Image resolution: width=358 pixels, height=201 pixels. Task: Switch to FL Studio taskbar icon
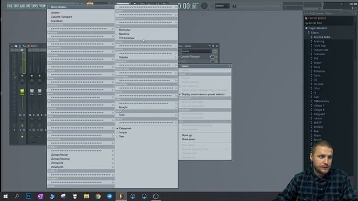pyautogui.click(x=121, y=196)
